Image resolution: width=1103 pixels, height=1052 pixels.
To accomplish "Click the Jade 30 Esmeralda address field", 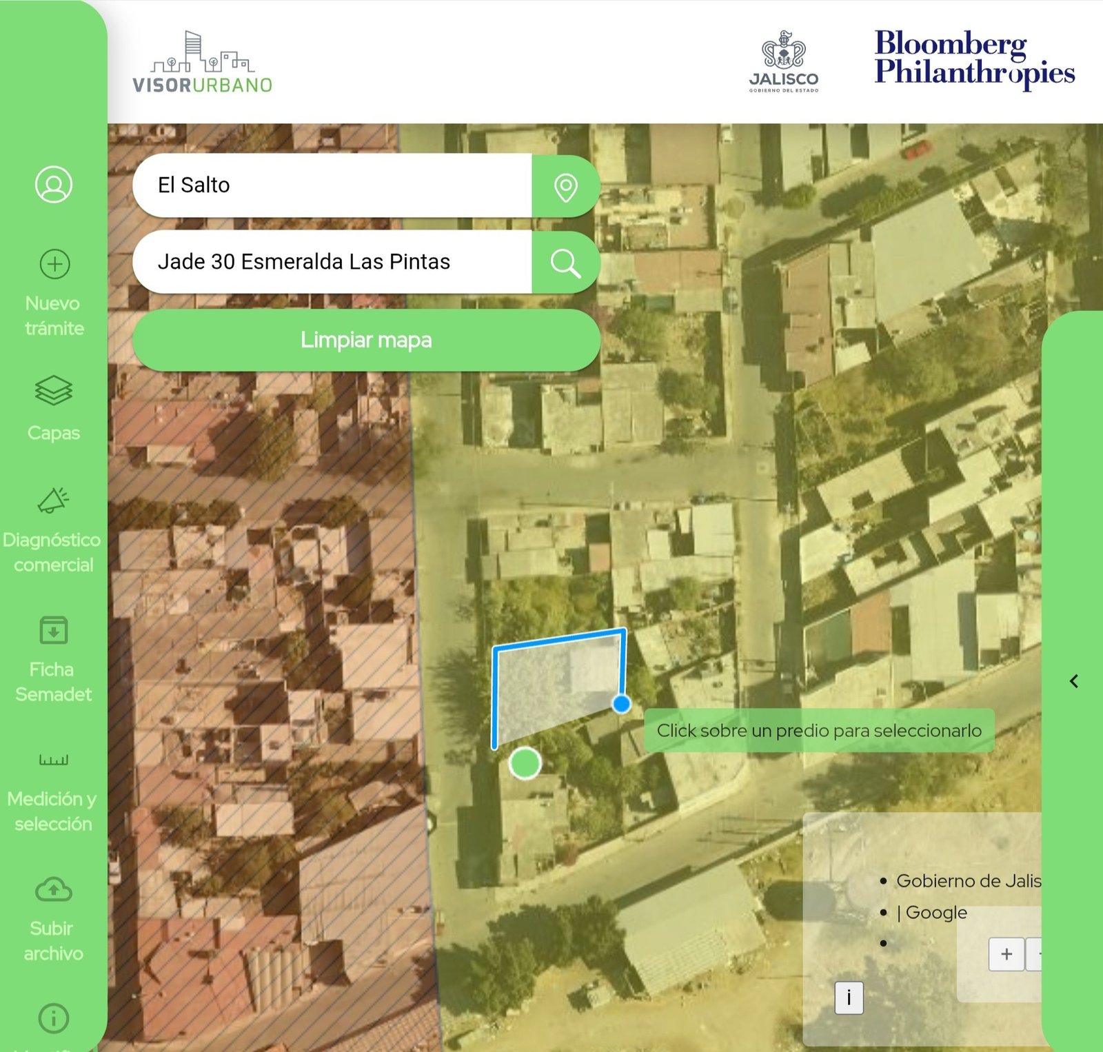I will tap(331, 262).
